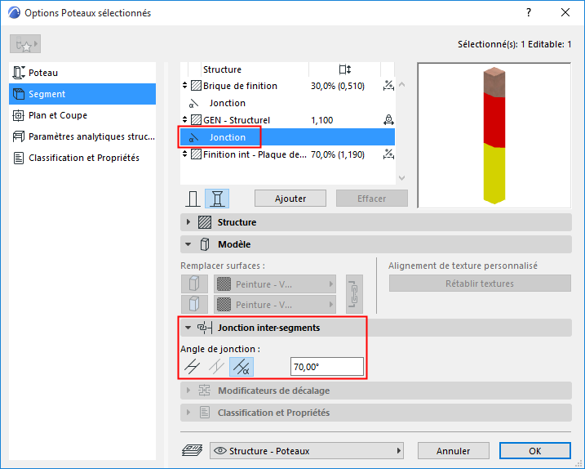Click the Annuler button
Image resolution: width=585 pixels, height=469 pixels.
pyautogui.click(x=454, y=451)
